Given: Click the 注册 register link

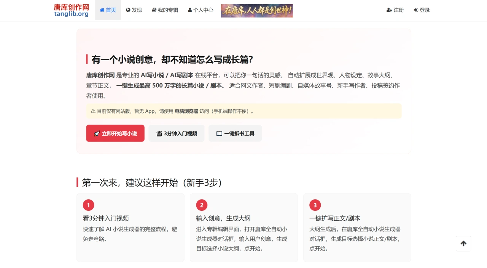Looking at the screenshot, I should 395,10.
